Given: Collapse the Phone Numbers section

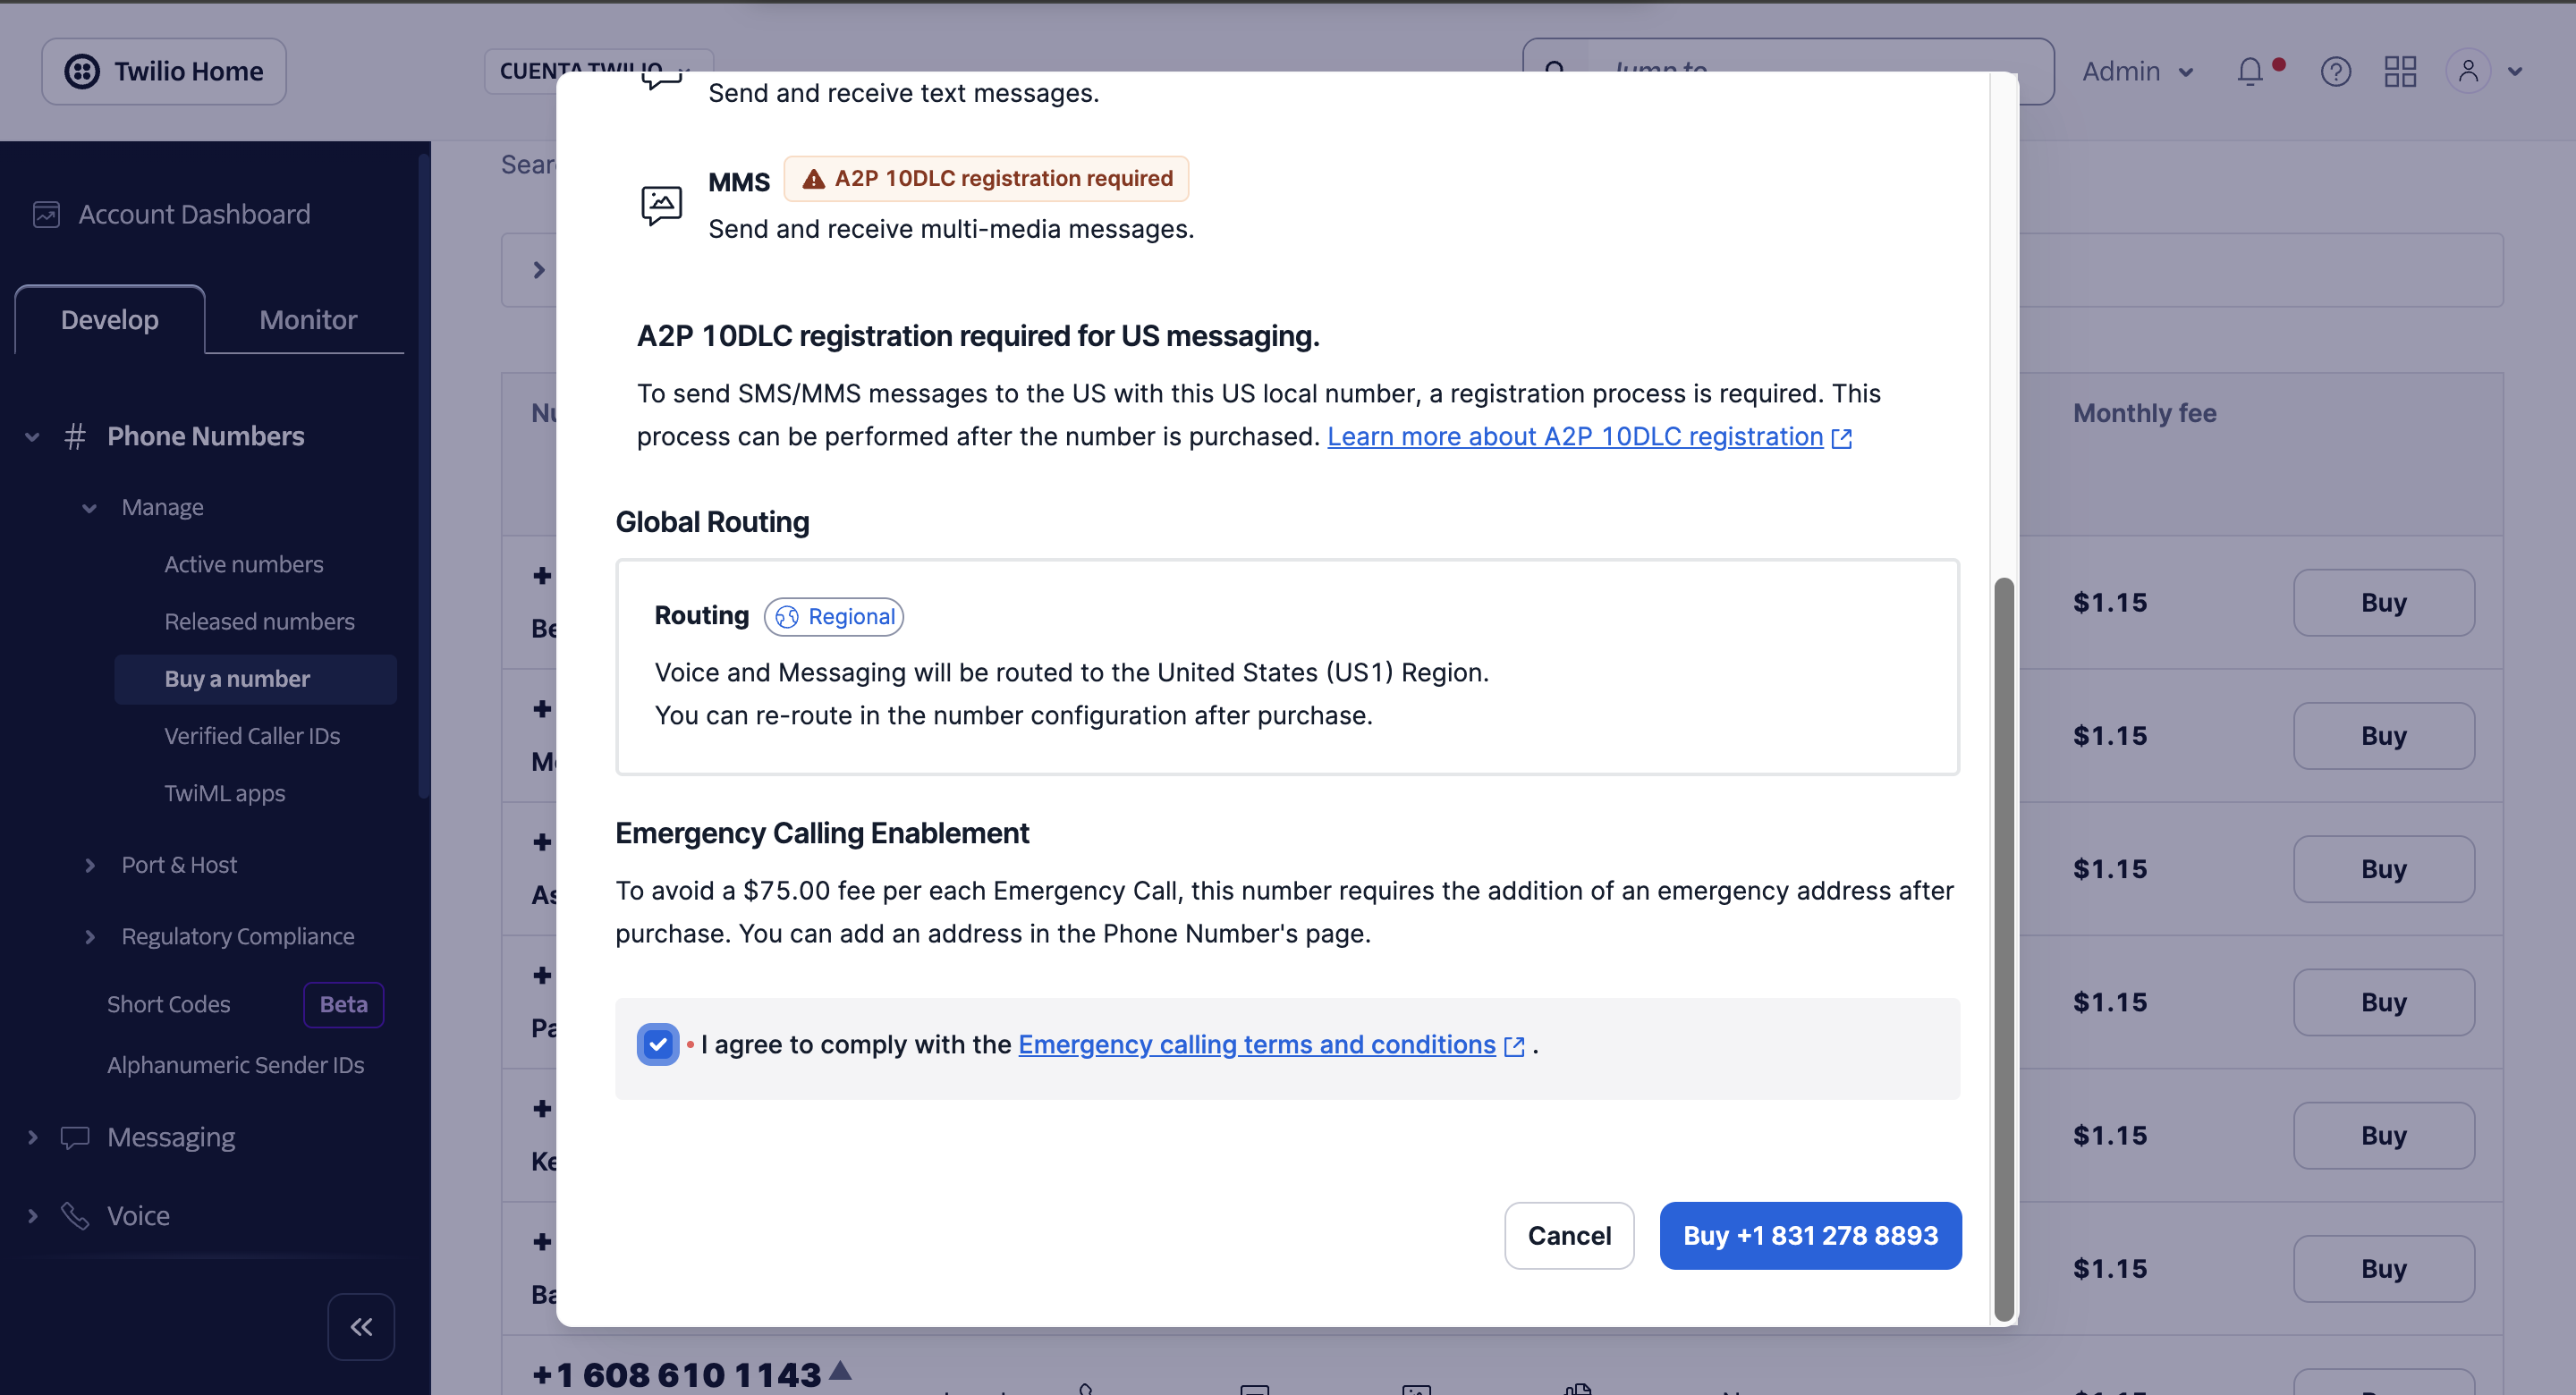Looking at the screenshot, I should [33, 436].
